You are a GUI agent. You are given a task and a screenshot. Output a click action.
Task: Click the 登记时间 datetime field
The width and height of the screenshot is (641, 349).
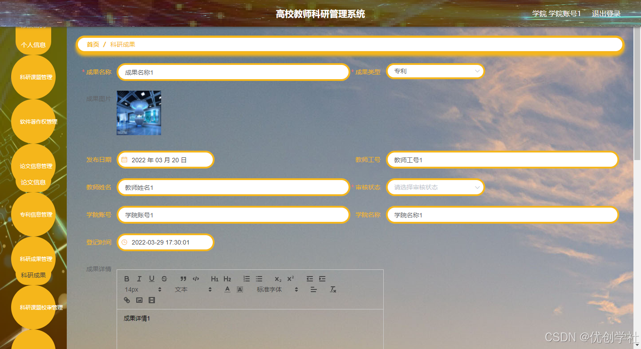165,242
